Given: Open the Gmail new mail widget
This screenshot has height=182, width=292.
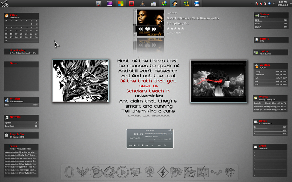Looking at the screenshot, I should 270,147.
